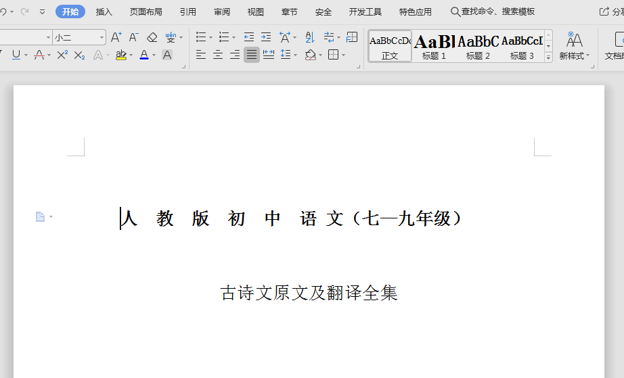
Task: Apply superscript formatting
Action: [x=62, y=55]
